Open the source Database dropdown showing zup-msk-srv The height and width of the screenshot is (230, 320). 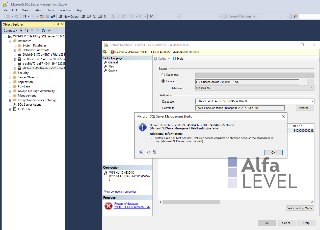pos(255,88)
